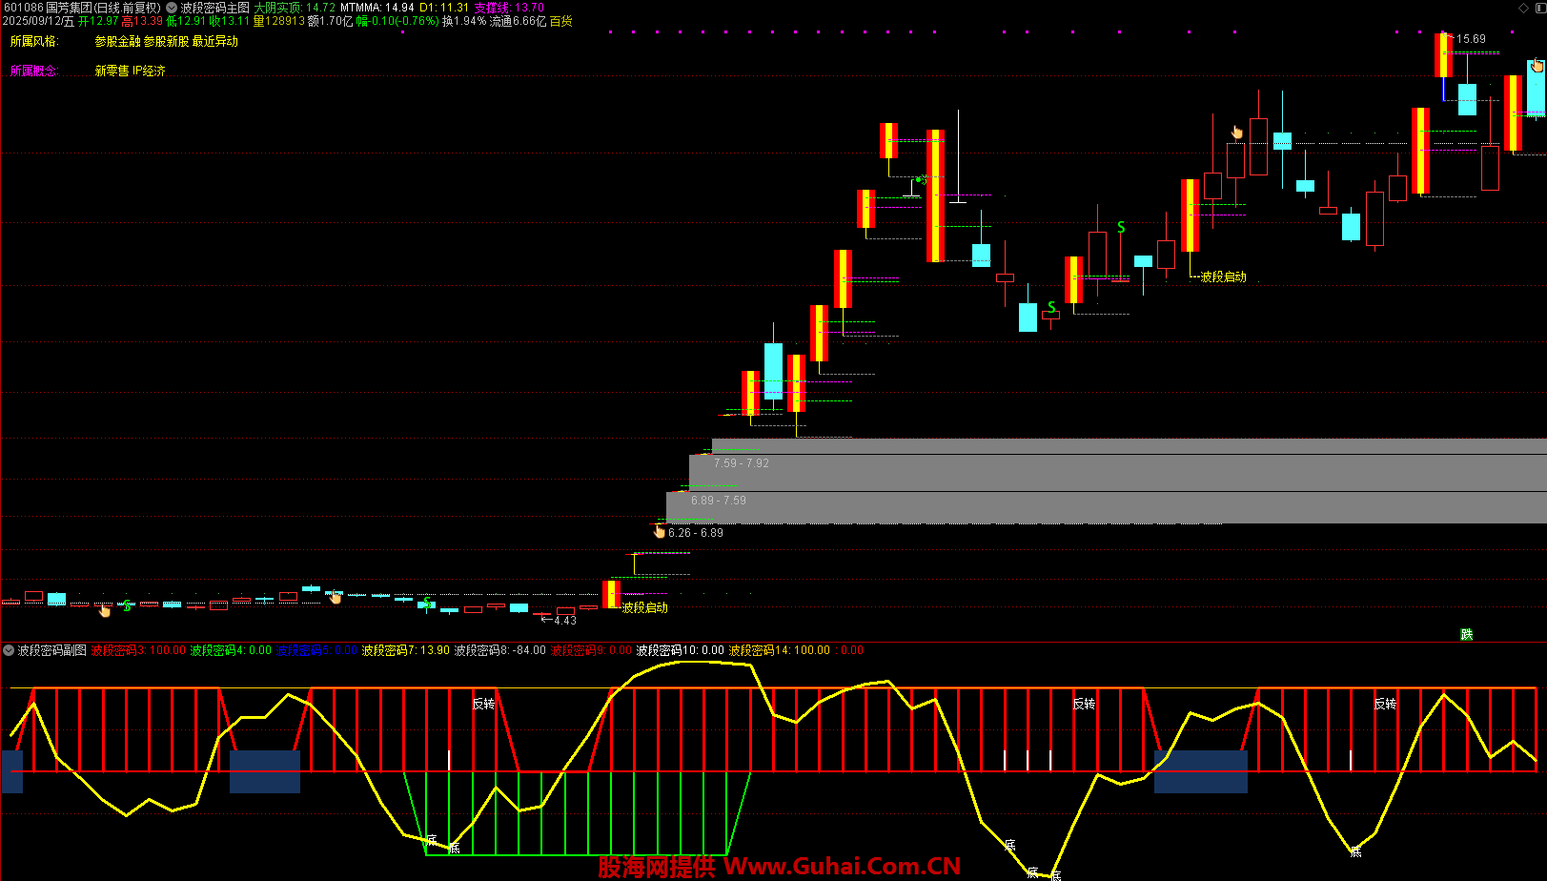
Task: Click the hand pointer icon near 6.26 - 6.89
Action: click(659, 531)
